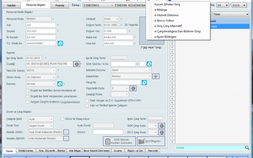Click the Görevi input field
The image size is (253, 158).
point(108,132)
